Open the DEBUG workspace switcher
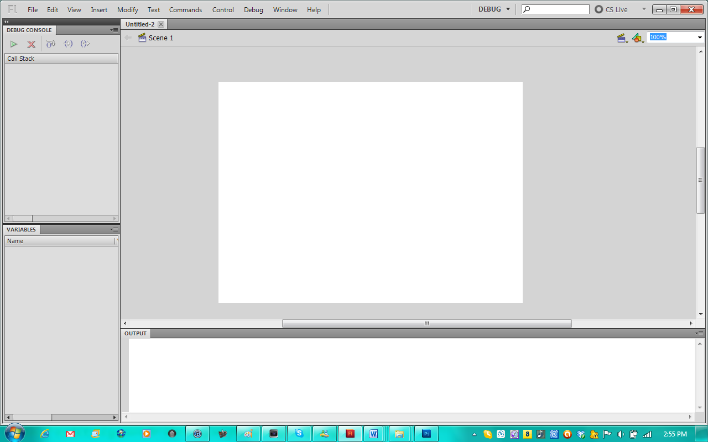The height and width of the screenshot is (442, 708). coord(494,9)
